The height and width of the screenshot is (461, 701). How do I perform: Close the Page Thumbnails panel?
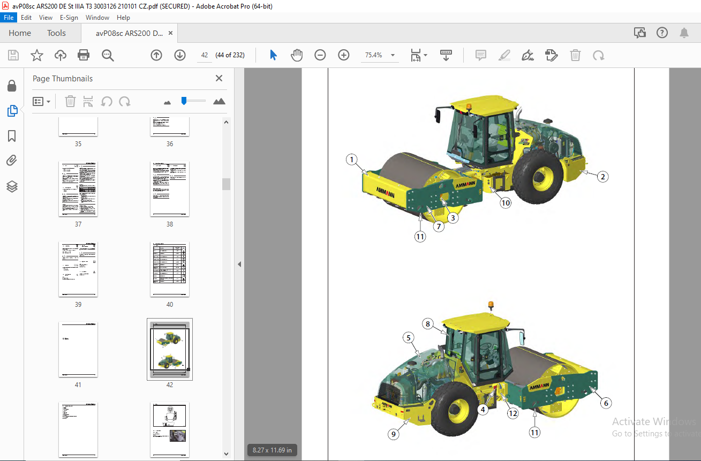click(x=219, y=78)
